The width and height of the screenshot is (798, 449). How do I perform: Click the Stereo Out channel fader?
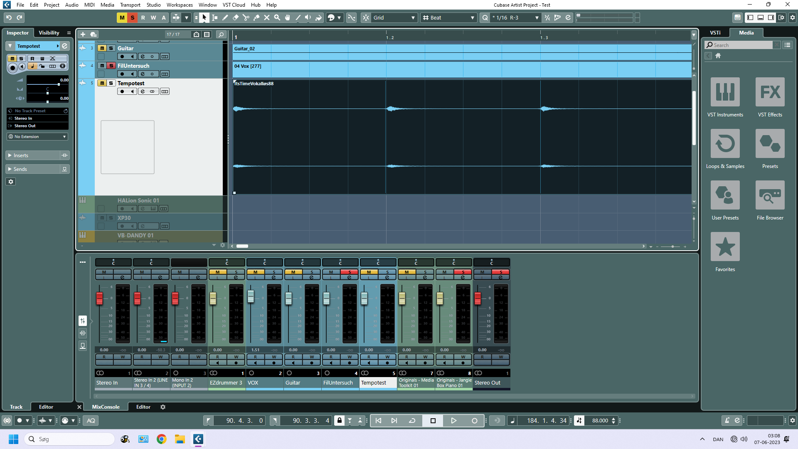click(478, 298)
